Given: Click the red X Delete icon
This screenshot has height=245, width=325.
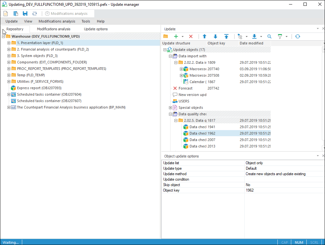Looking at the screenshot, I should coord(191,37).
